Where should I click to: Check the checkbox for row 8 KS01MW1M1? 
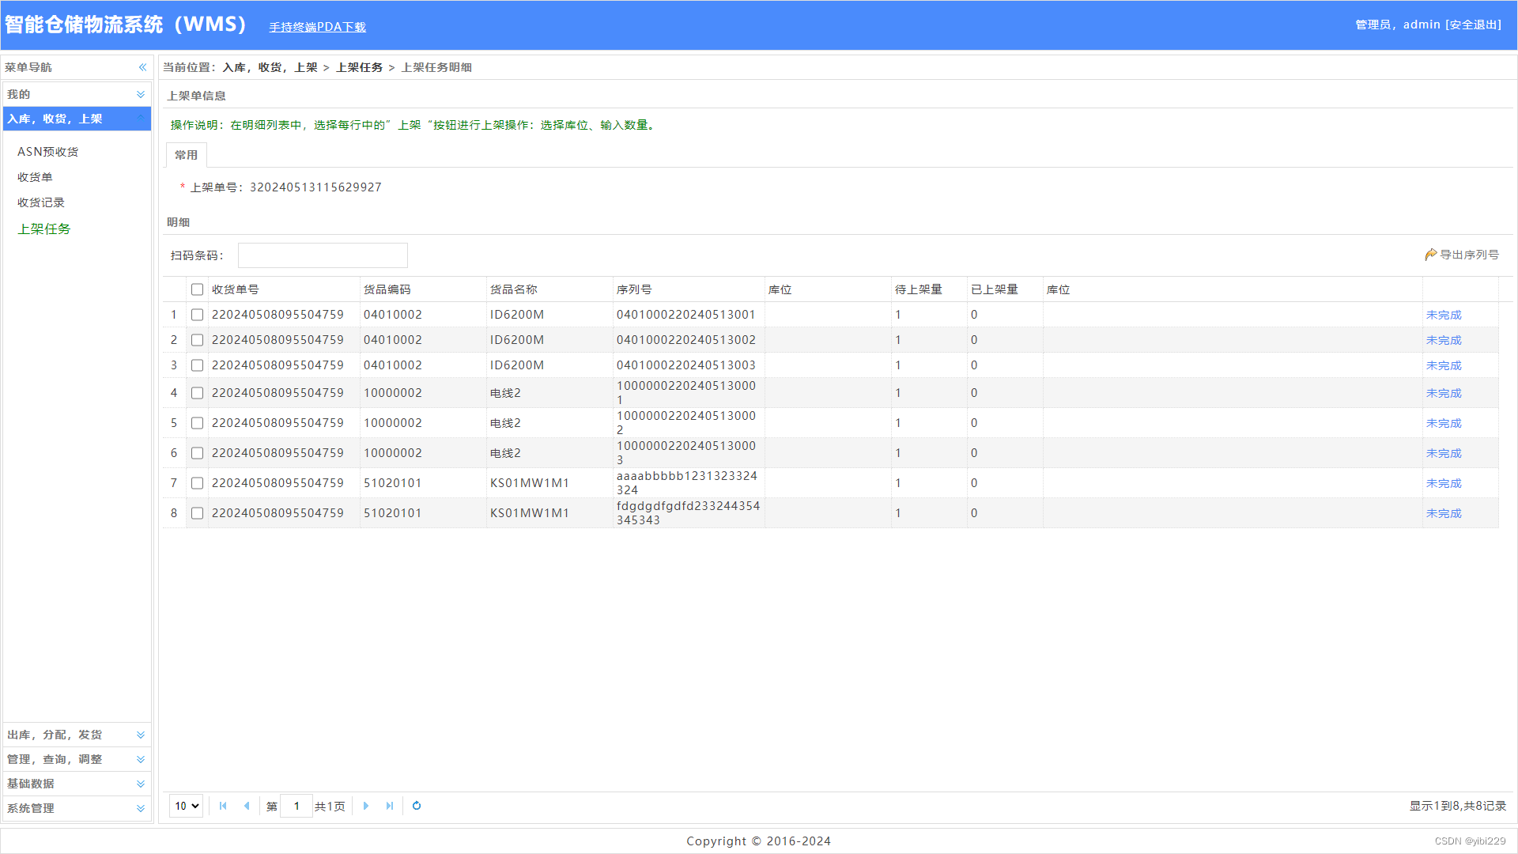click(x=197, y=513)
